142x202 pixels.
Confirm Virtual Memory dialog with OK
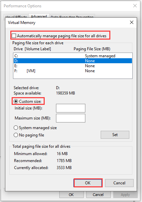[88, 183]
